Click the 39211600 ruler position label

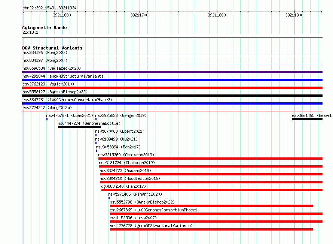pyautogui.click(x=62, y=15)
